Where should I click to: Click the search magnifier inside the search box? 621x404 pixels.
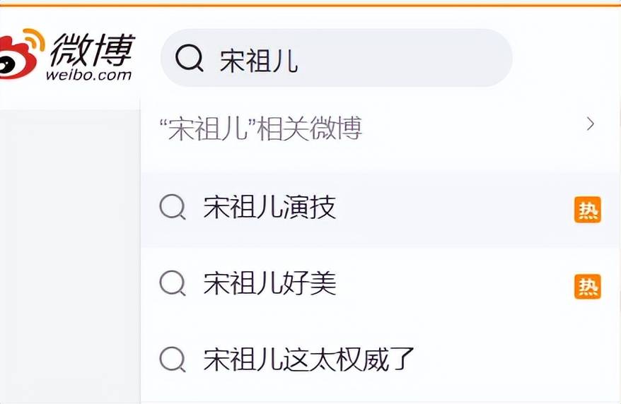click(189, 59)
